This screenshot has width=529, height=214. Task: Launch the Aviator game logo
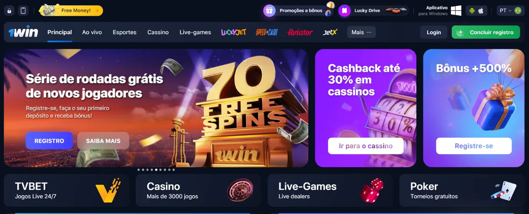(300, 32)
